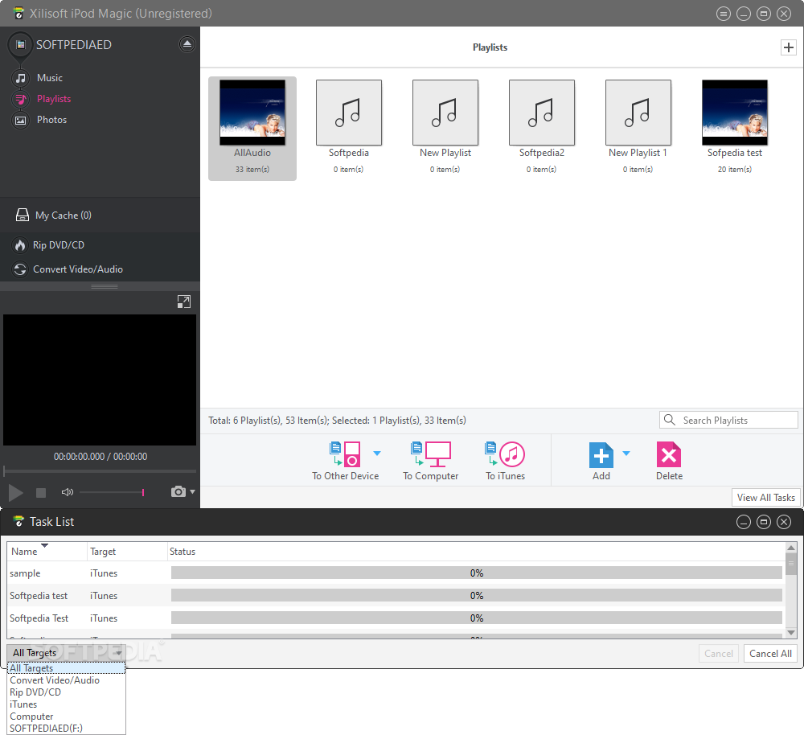Screen dimensions: 804x735
Task: Choose All Targets from the list
Action: (x=67, y=668)
